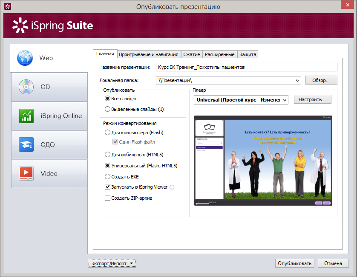
Task: Click the Опубликовать button
Action: point(295,263)
